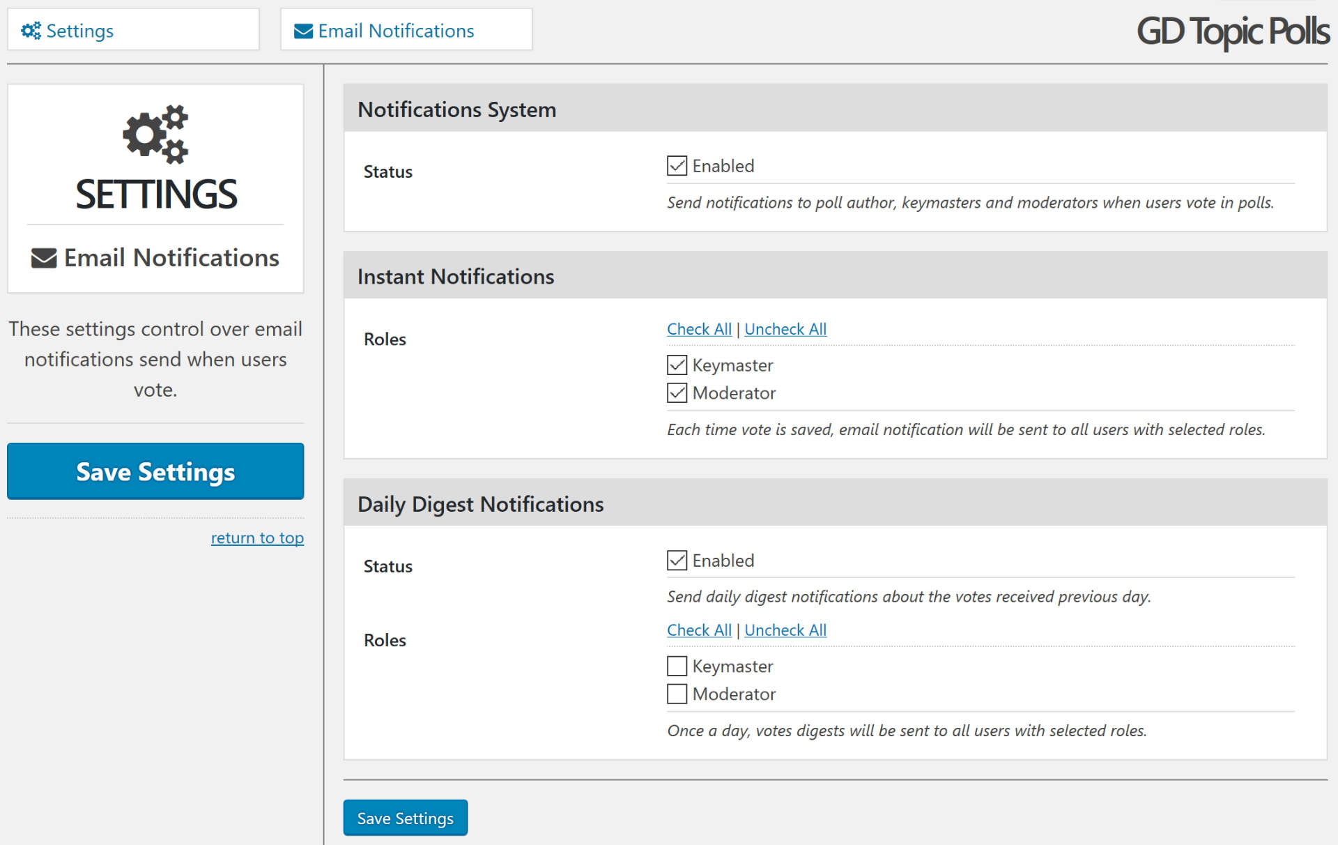Toggle Daily Digest Enabled checkbox
This screenshot has width=1338, height=845.
[677, 561]
